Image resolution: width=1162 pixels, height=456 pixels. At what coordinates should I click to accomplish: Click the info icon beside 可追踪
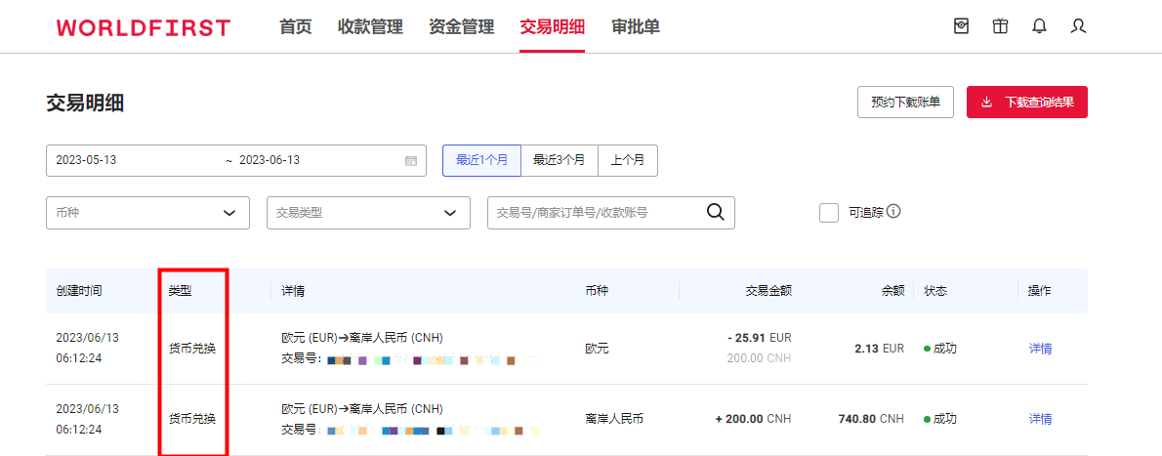pyautogui.click(x=892, y=212)
